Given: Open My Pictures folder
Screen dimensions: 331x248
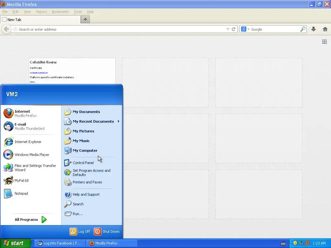Looking at the screenshot, I should [92, 131].
